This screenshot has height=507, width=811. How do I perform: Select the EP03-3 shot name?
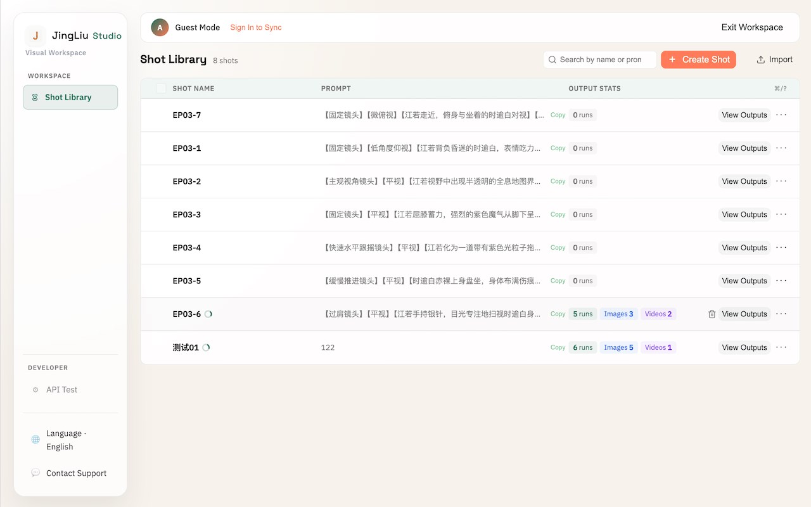pyautogui.click(x=187, y=214)
